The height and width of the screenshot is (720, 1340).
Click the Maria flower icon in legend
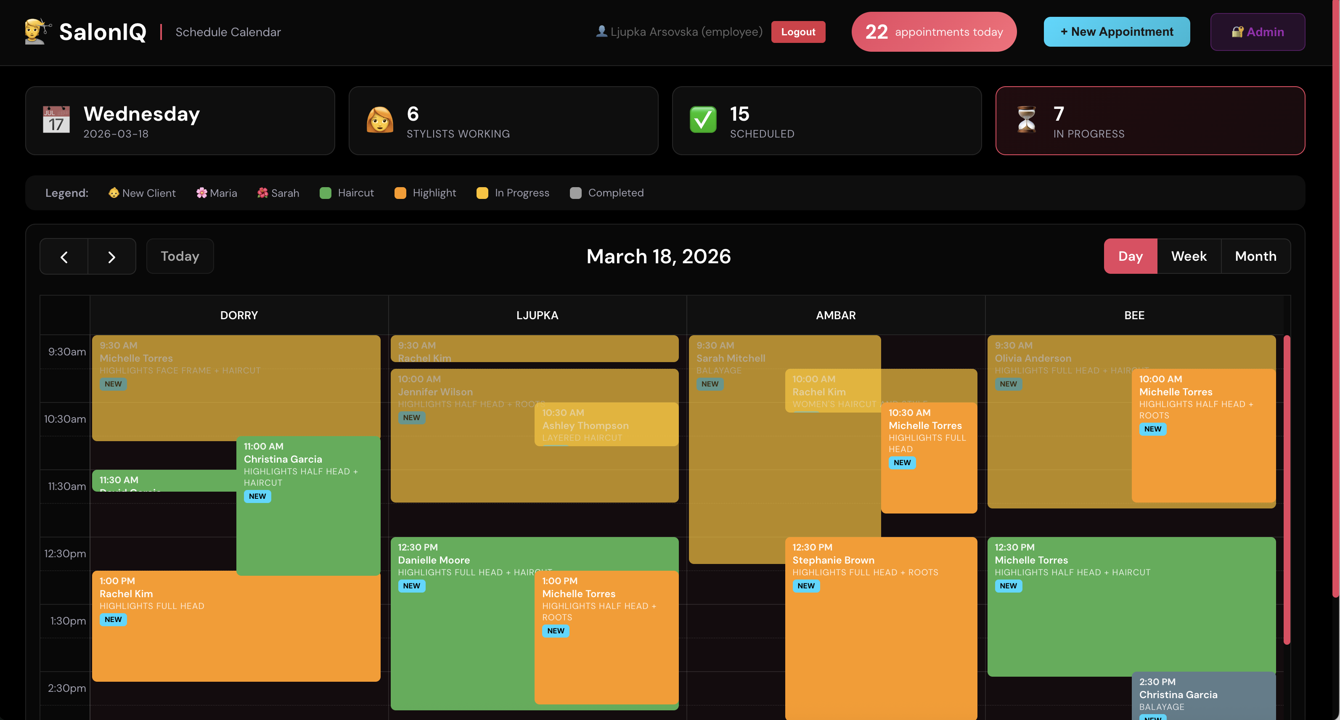[x=201, y=193]
